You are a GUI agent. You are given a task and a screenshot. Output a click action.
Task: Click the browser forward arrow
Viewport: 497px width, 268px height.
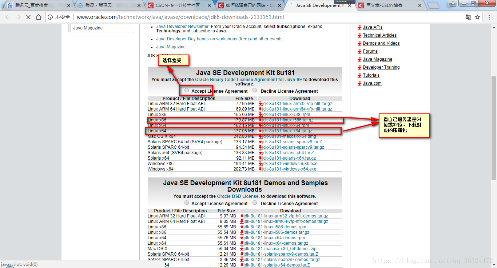(18, 17)
